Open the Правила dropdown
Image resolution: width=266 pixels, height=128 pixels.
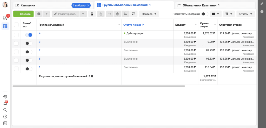tap(149, 14)
